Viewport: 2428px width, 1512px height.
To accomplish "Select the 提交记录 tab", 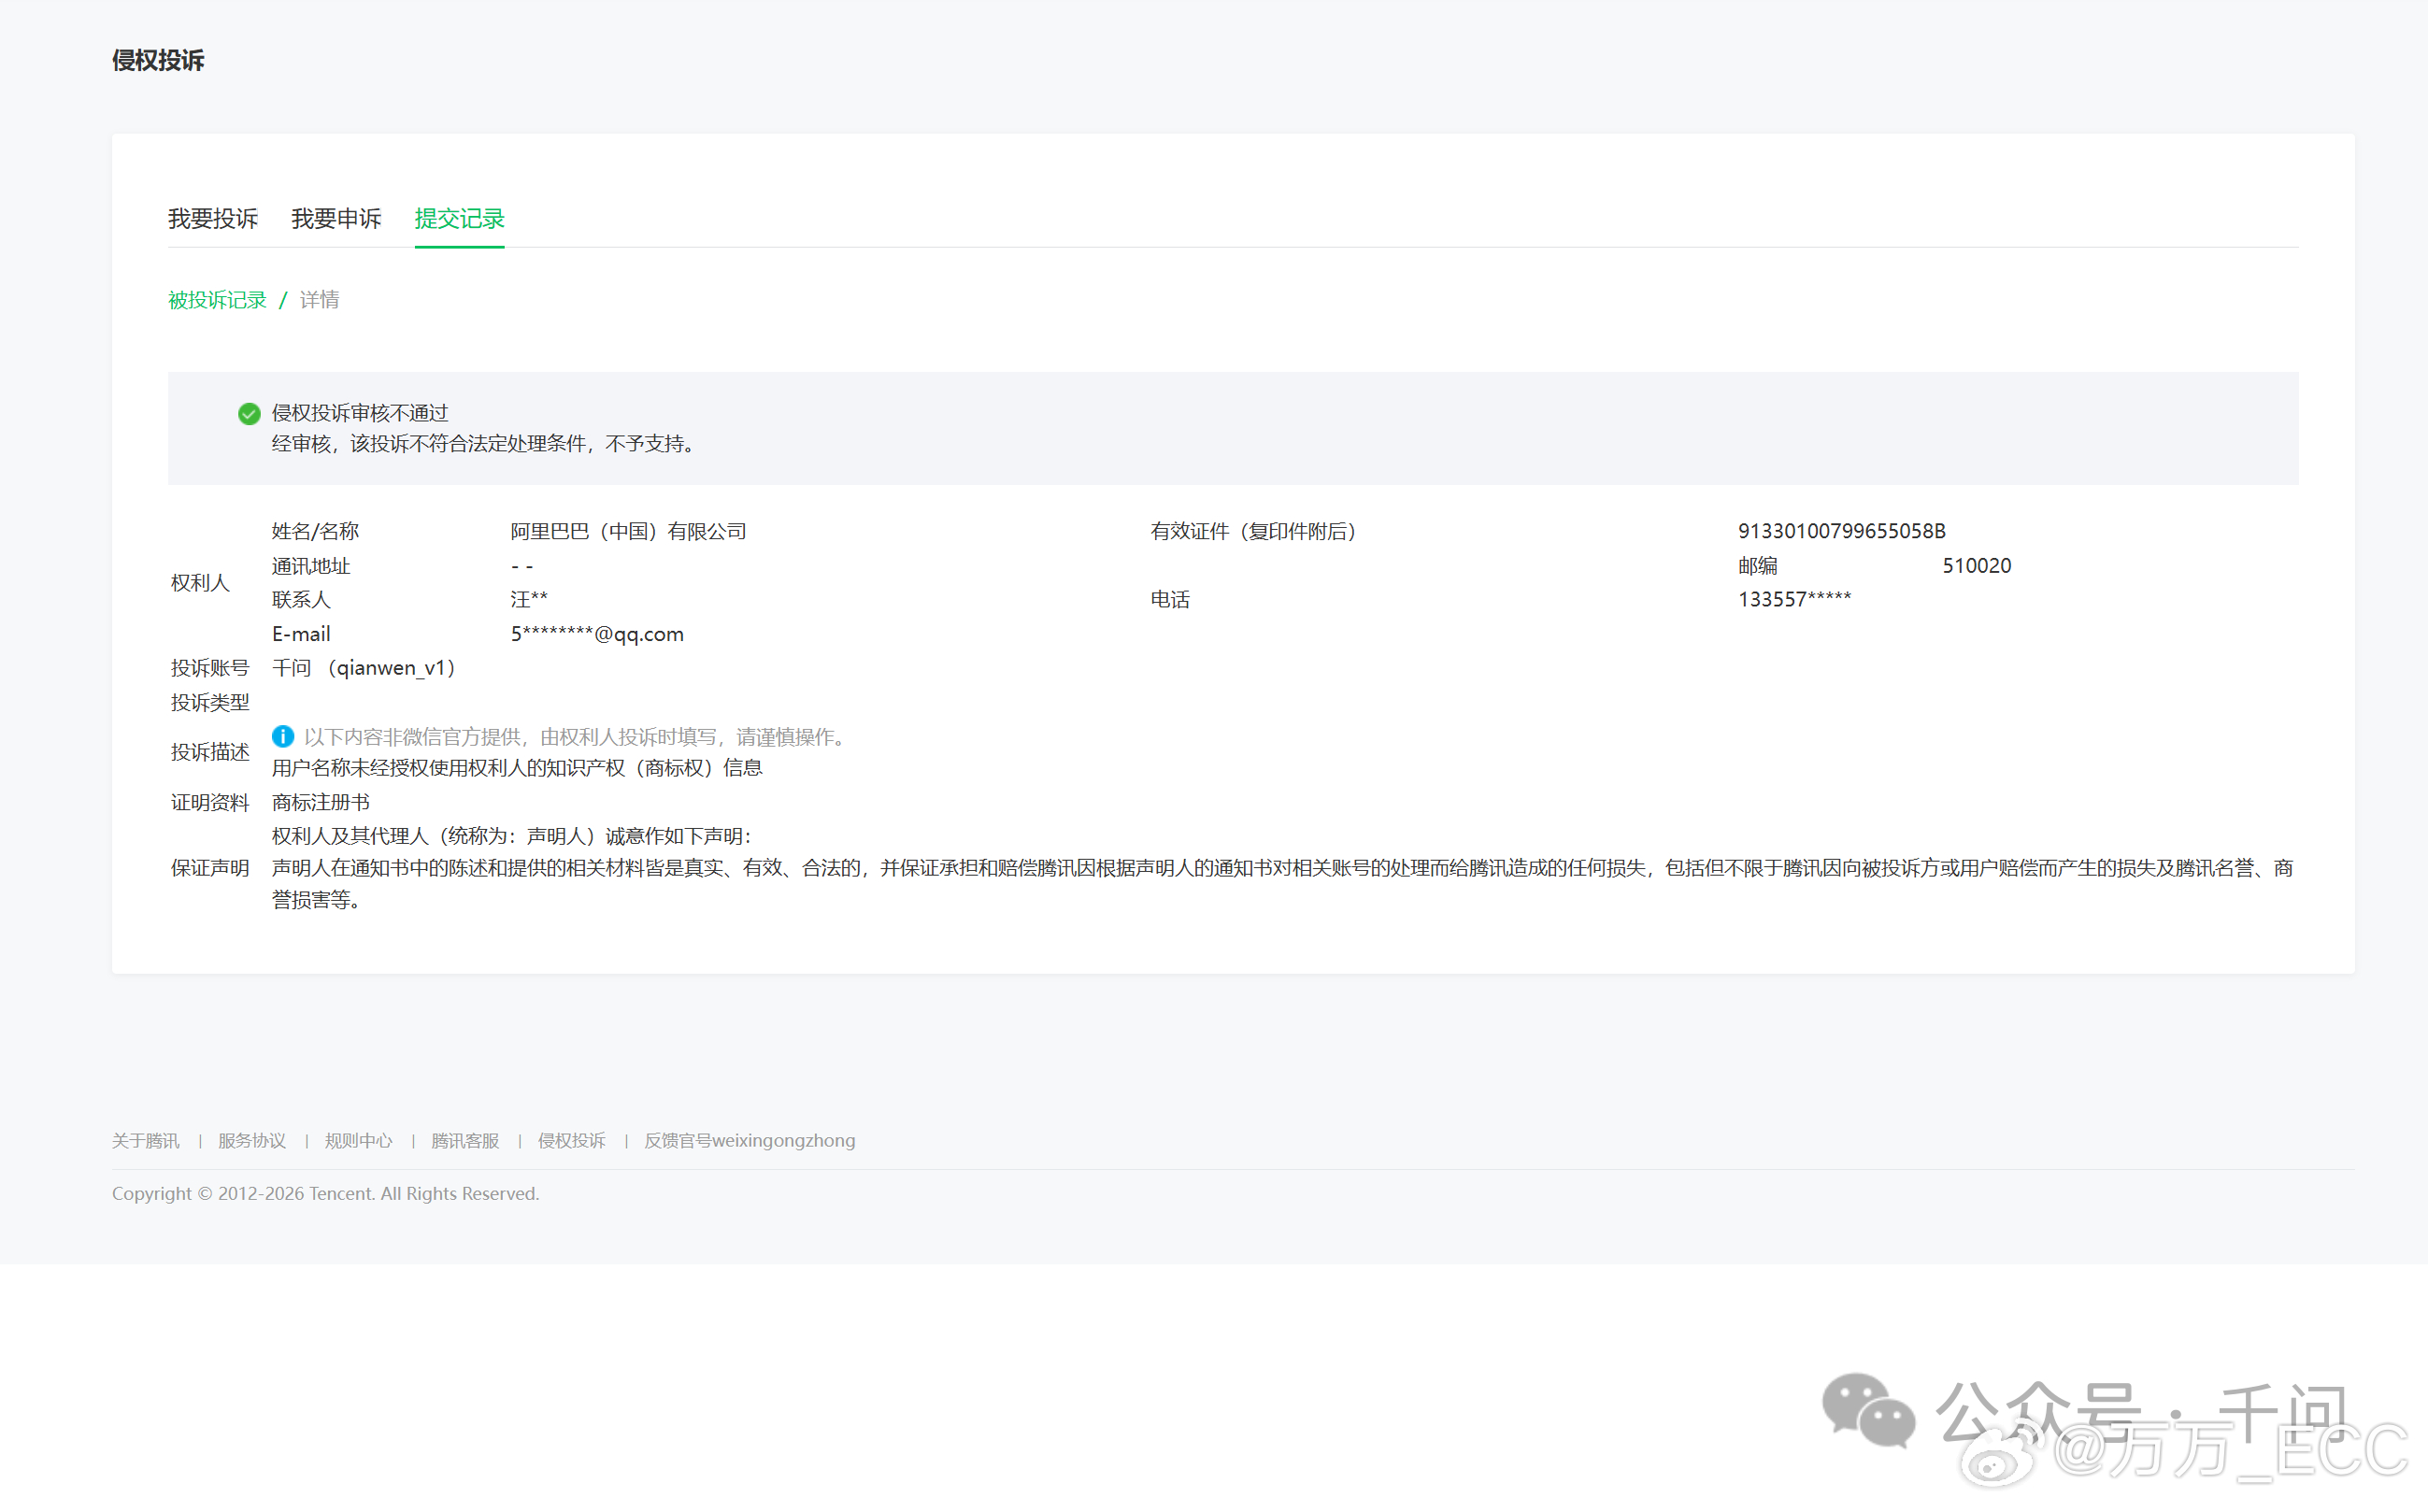I will coord(459,218).
